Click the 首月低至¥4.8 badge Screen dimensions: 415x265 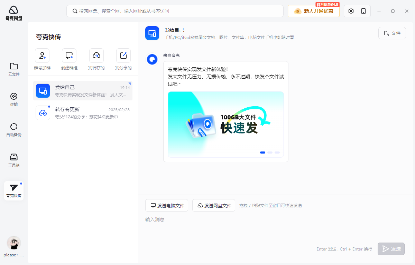(x=327, y=4)
